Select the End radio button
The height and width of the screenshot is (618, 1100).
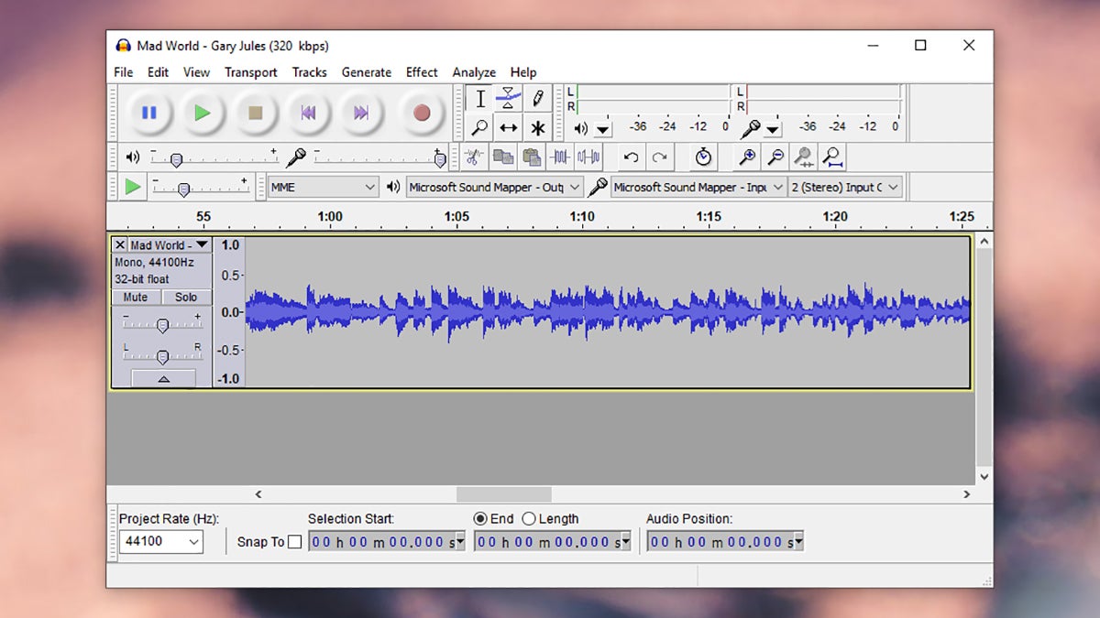480,519
